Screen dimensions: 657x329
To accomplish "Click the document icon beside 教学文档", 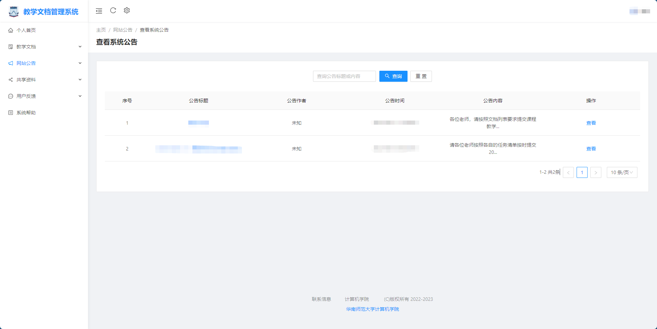I will tap(11, 47).
